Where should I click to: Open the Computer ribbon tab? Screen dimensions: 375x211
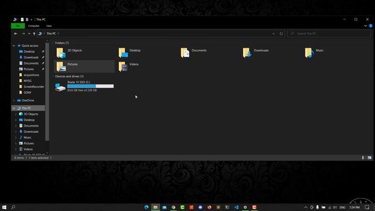coord(34,26)
